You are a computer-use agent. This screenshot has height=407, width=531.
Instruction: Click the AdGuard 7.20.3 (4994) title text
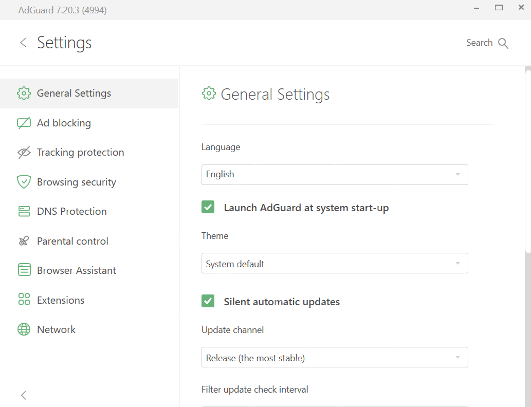62,10
